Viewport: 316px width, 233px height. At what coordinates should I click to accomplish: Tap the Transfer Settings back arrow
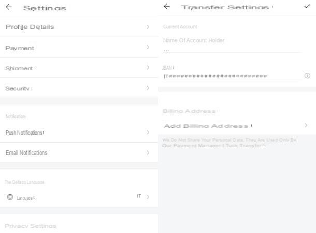pyautogui.click(x=167, y=6)
